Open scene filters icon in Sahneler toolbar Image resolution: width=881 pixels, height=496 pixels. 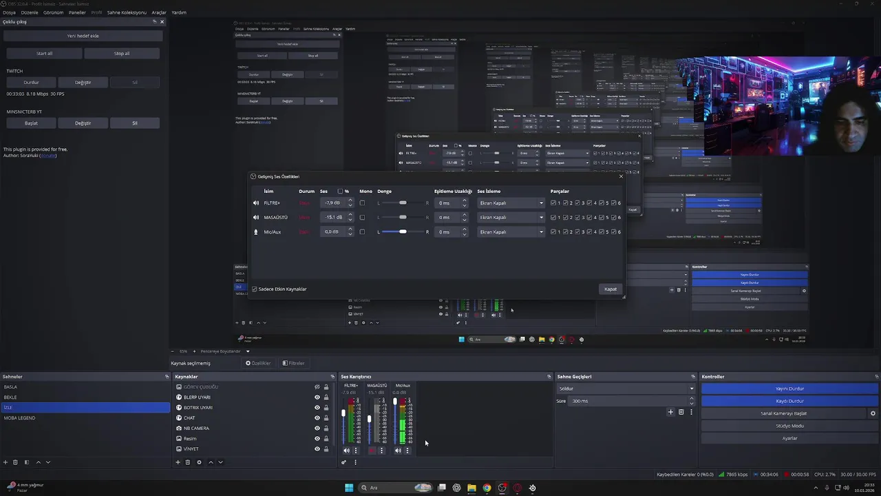[27, 462]
